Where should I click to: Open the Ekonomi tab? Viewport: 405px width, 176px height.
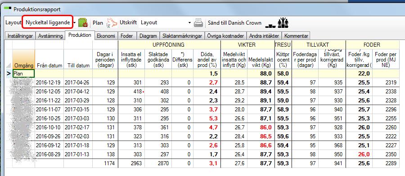click(106, 36)
